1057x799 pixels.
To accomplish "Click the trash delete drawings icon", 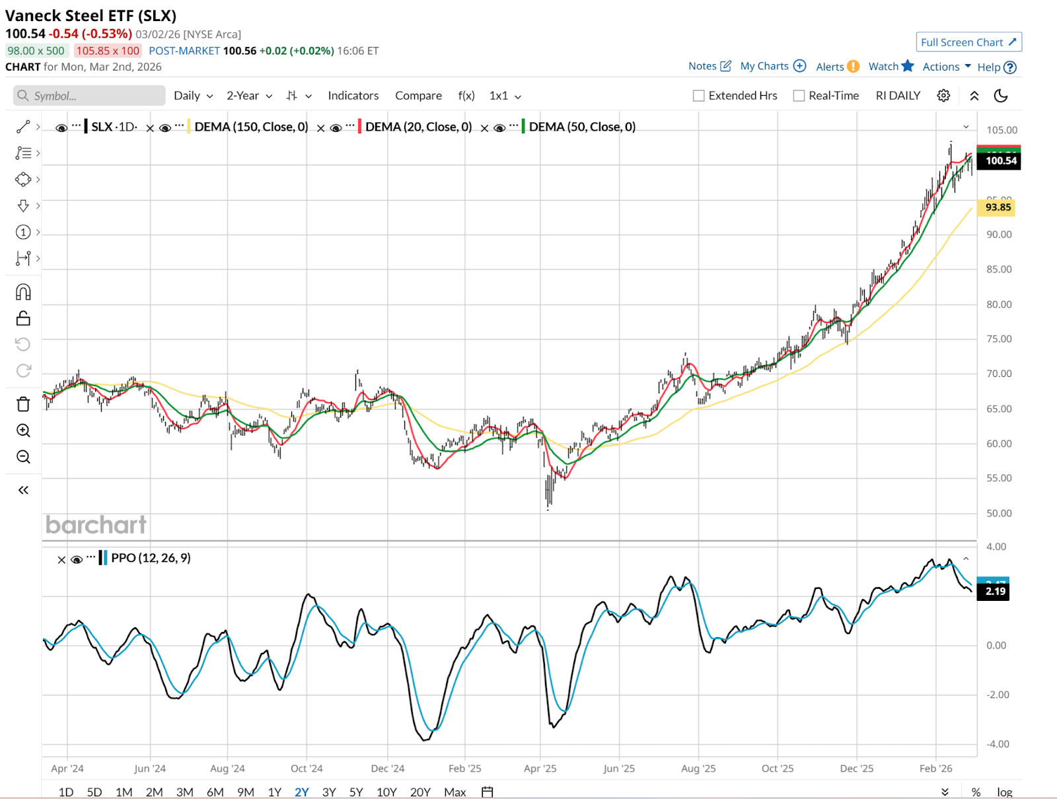I will click(23, 404).
